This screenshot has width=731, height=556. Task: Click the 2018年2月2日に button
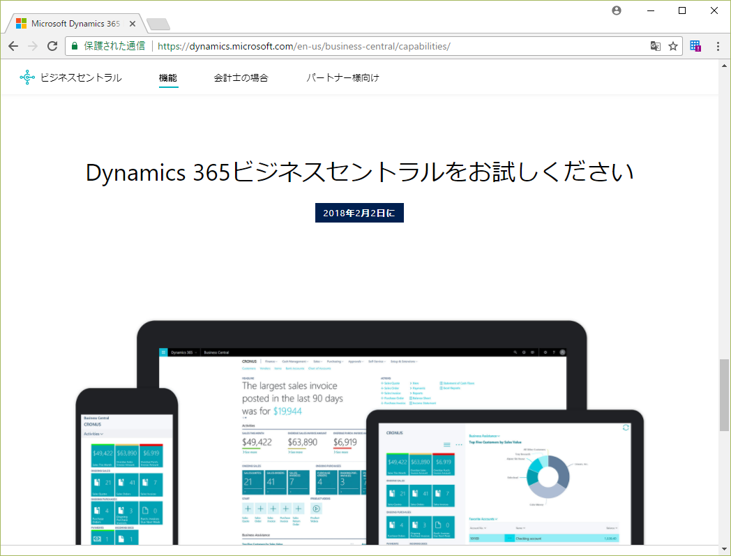(359, 213)
